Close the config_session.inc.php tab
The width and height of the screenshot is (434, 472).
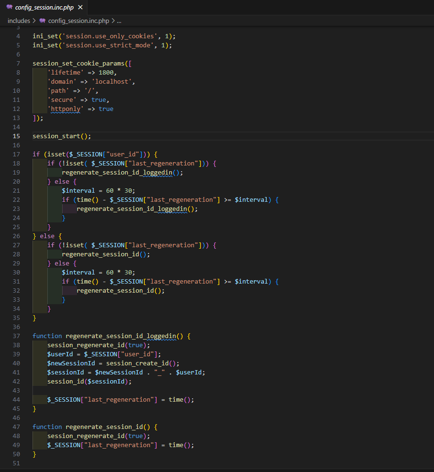click(80, 8)
